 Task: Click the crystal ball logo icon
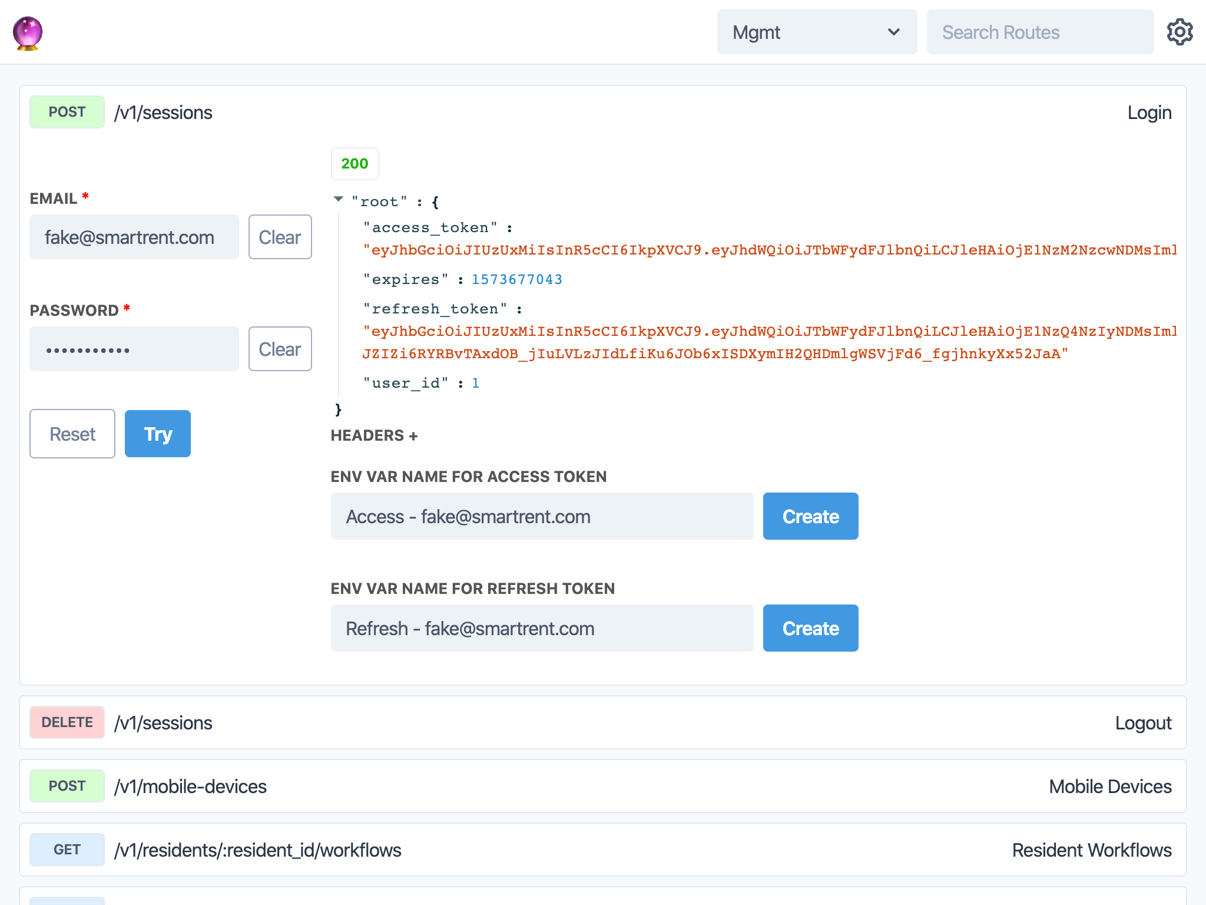coord(28,32)
